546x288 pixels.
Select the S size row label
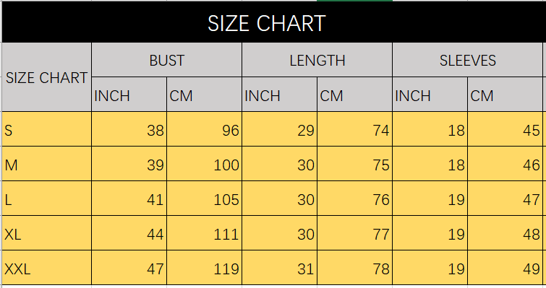click(47, 129)
